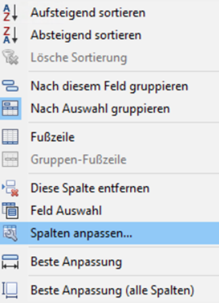The image size is (219, 303).
Task: Click the Spalten anpassen wrench icon
Action: pos(10,233)
